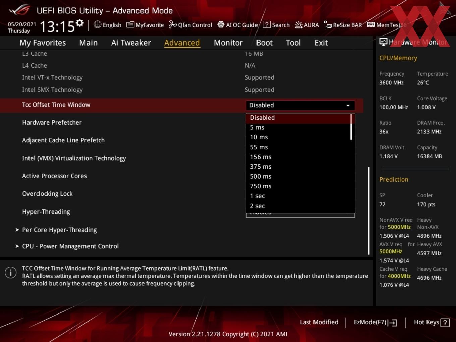Click the Last Modified button
This screenshot has height=342, width=456.
(x=319, y=322)
